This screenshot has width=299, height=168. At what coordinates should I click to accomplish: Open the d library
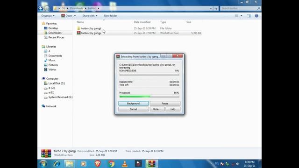coord(49,51)
